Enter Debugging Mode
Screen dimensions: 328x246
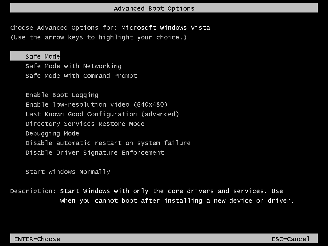pyautogui.click(x=52, y=133)
